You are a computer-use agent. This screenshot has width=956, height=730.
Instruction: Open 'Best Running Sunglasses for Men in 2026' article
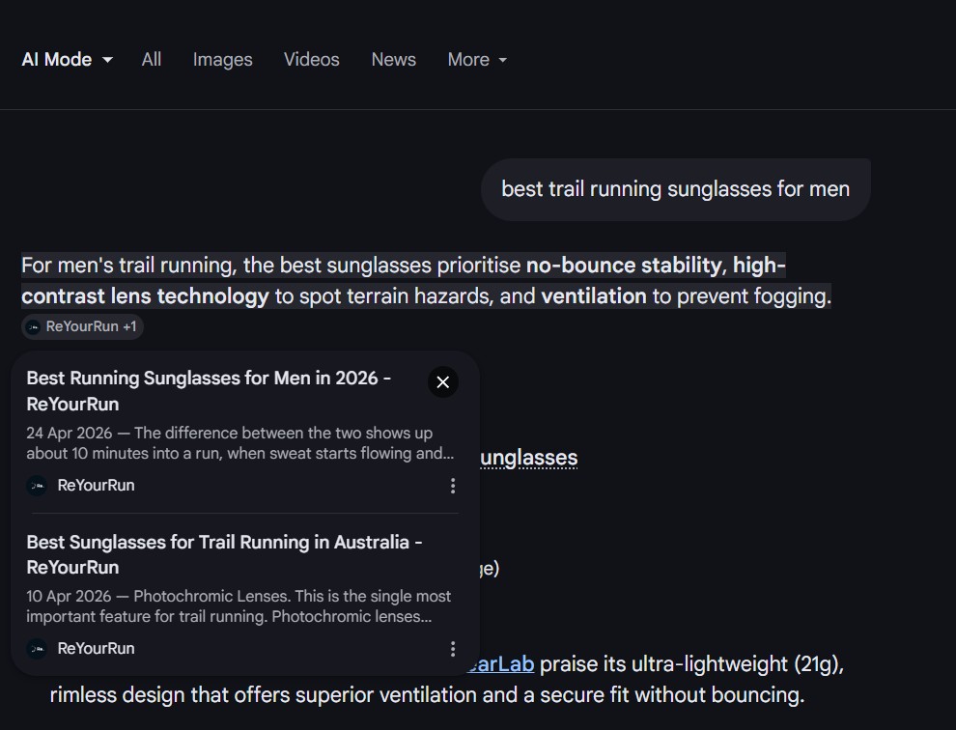point(209,390)
